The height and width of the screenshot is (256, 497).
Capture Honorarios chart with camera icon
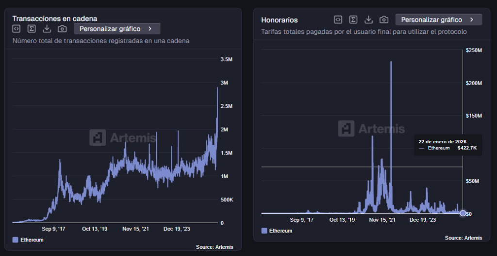[x=384, y=20]
